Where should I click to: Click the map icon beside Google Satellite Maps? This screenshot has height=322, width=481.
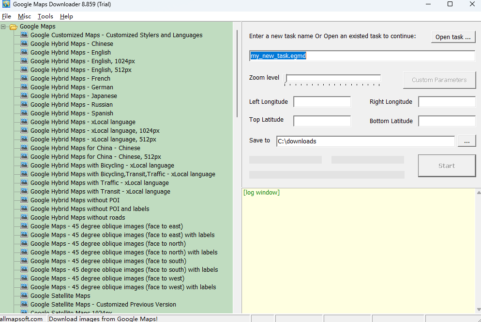click(24, 295)
